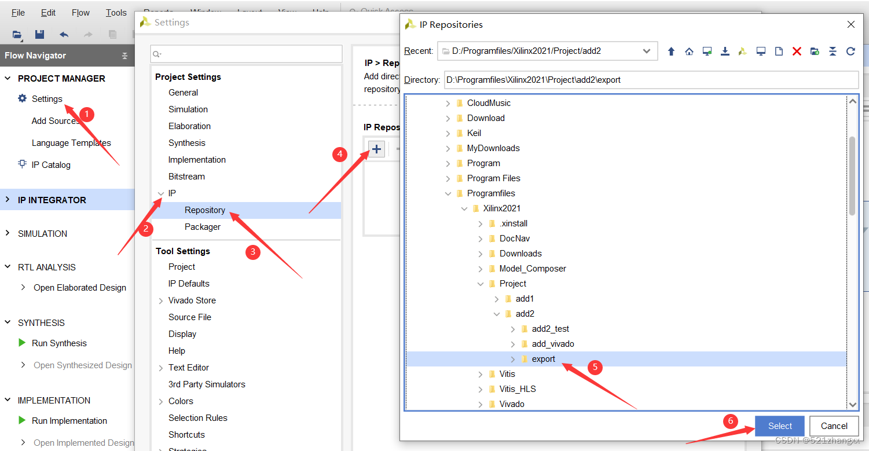Open Edit menu

(49, 13)
